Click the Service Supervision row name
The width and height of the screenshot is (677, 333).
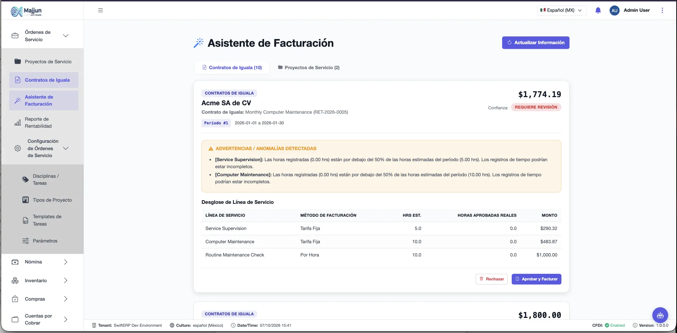(226, 229)
